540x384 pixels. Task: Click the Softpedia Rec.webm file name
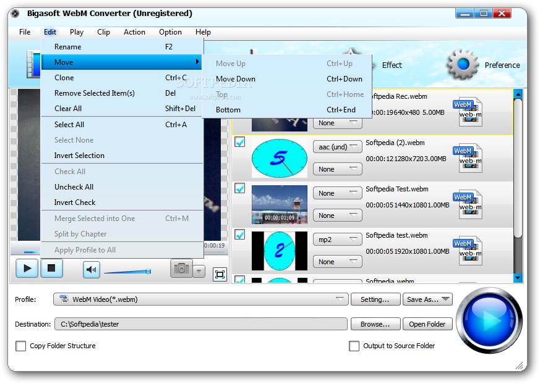(399, 96)
